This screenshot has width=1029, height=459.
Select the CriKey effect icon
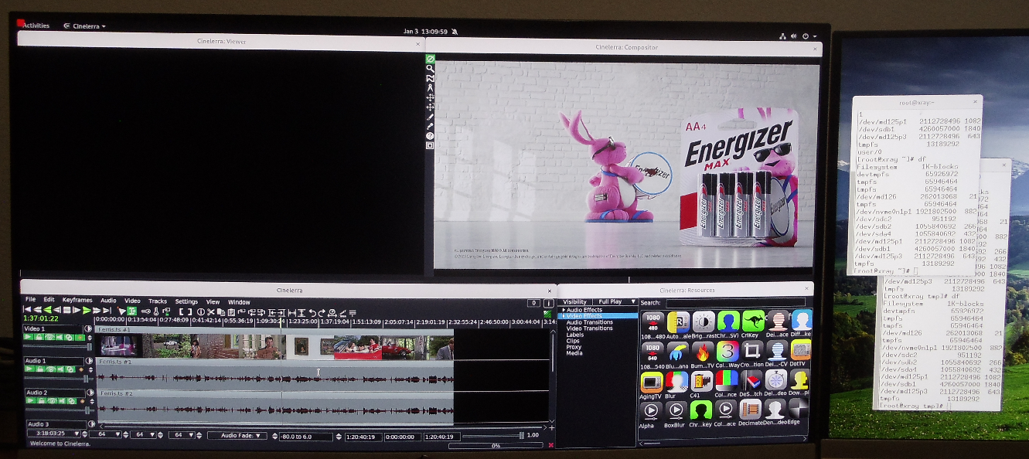(752, 321)
